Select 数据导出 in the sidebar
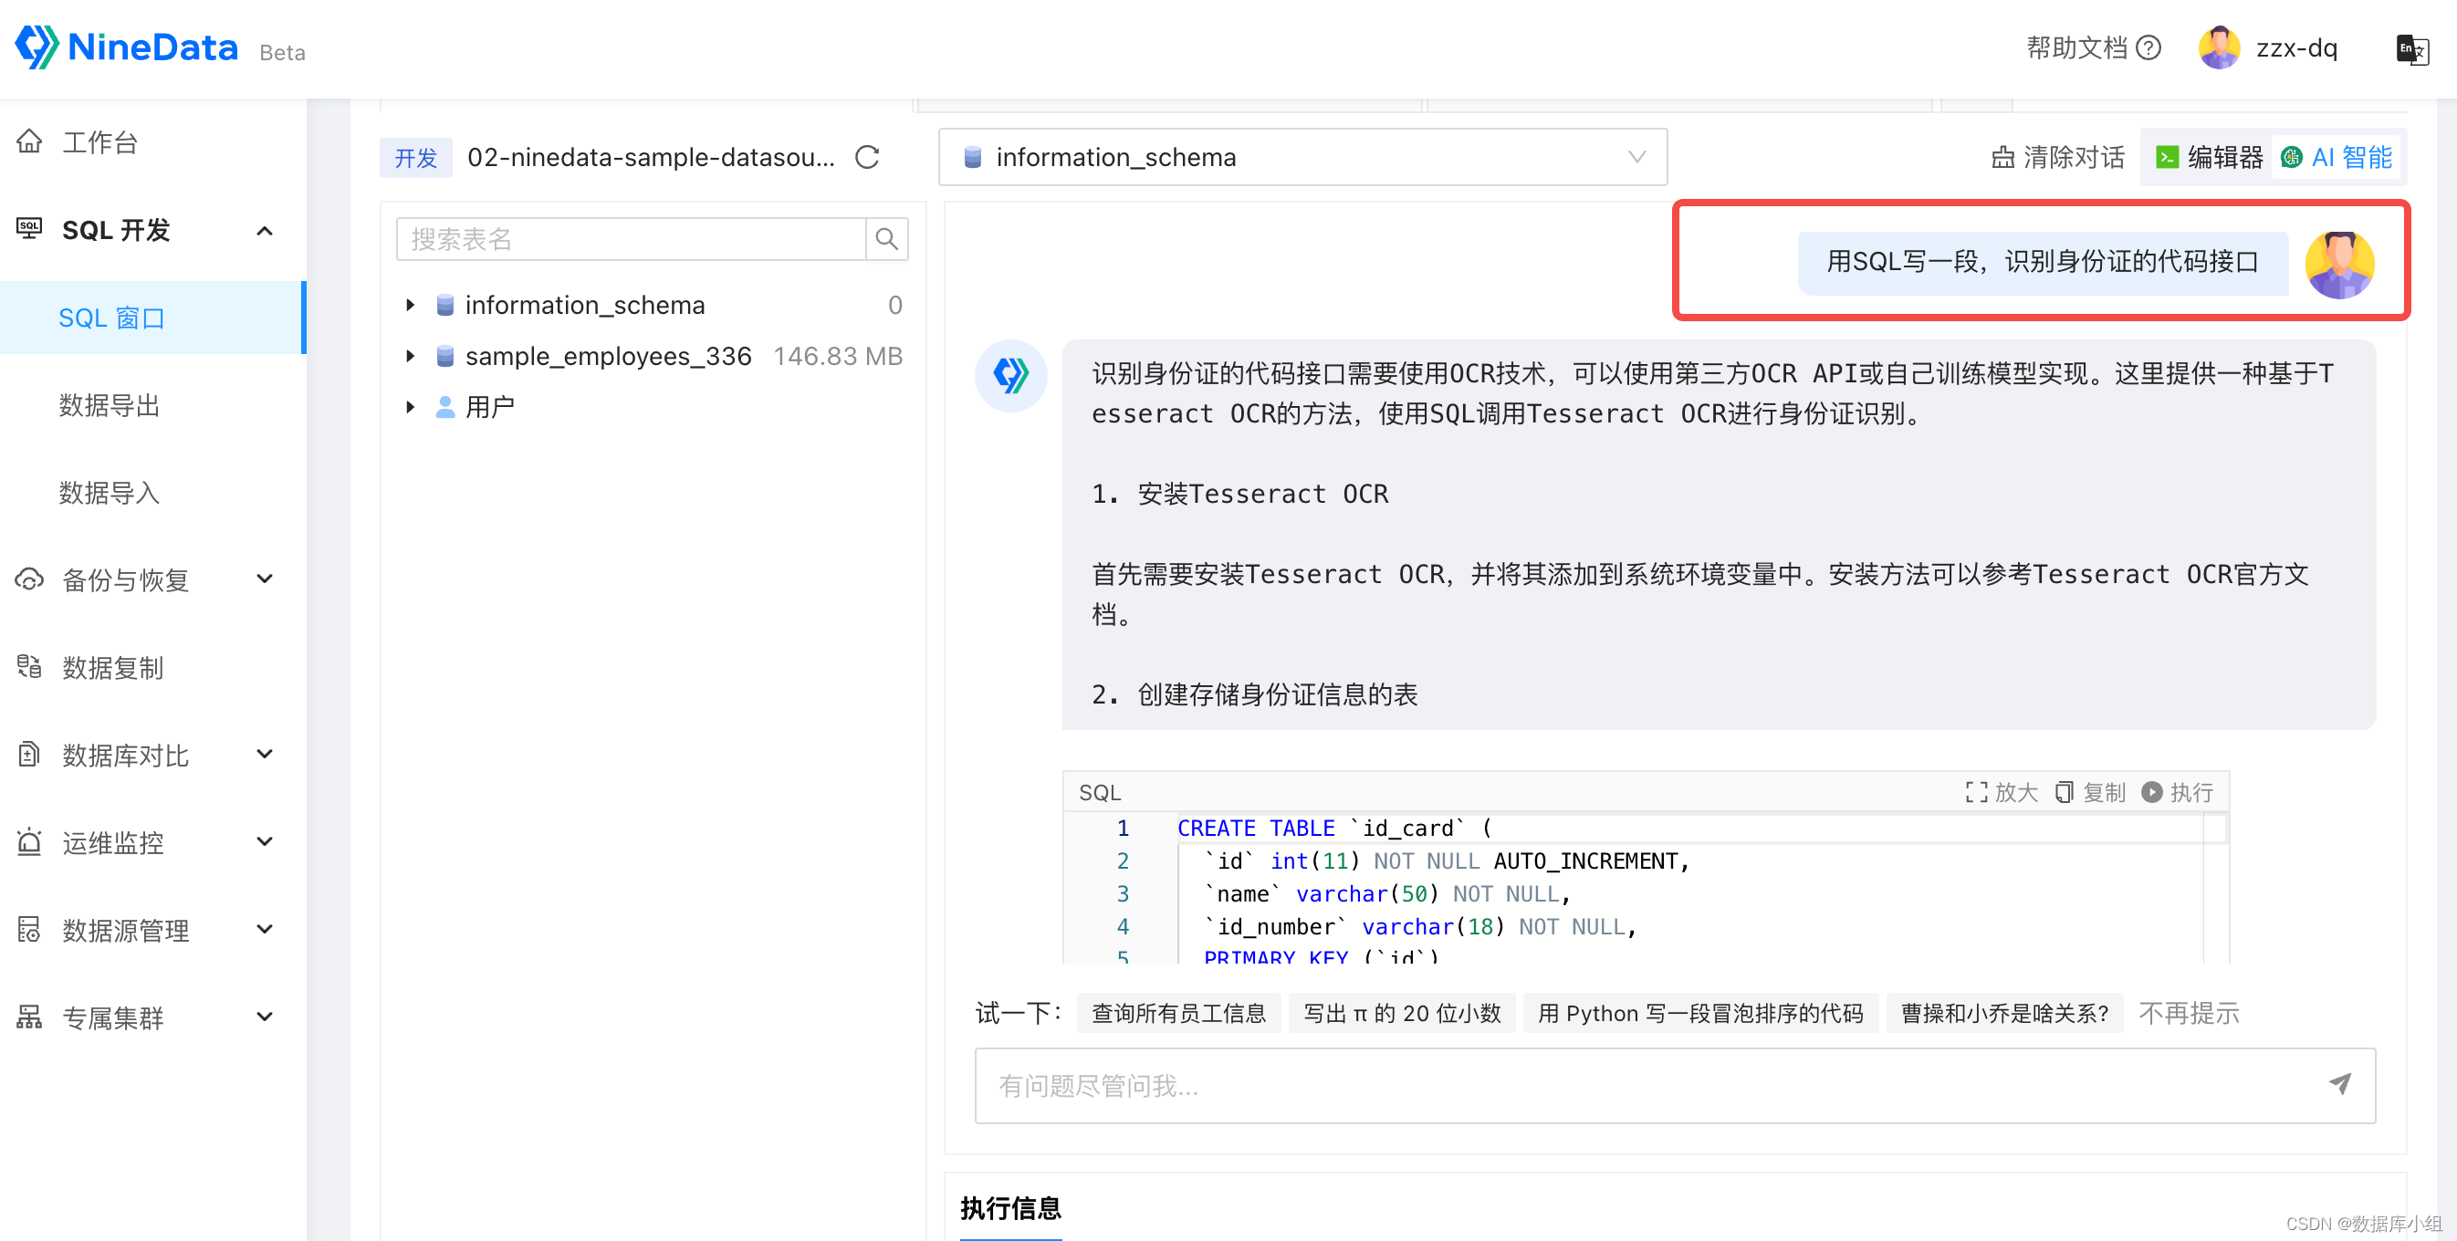 coord(110,405)
